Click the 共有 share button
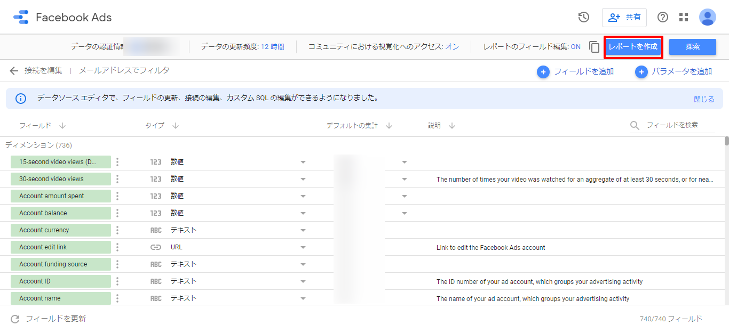The width and height of the screenshot is (729, 333). 624,17
